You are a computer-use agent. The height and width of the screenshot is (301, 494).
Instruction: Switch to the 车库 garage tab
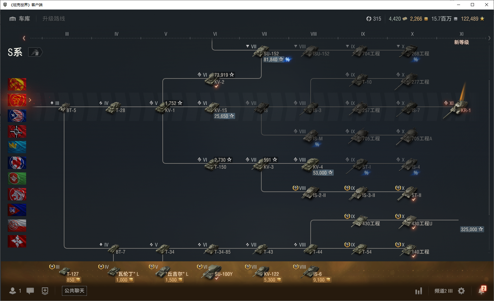click(20, 19)
